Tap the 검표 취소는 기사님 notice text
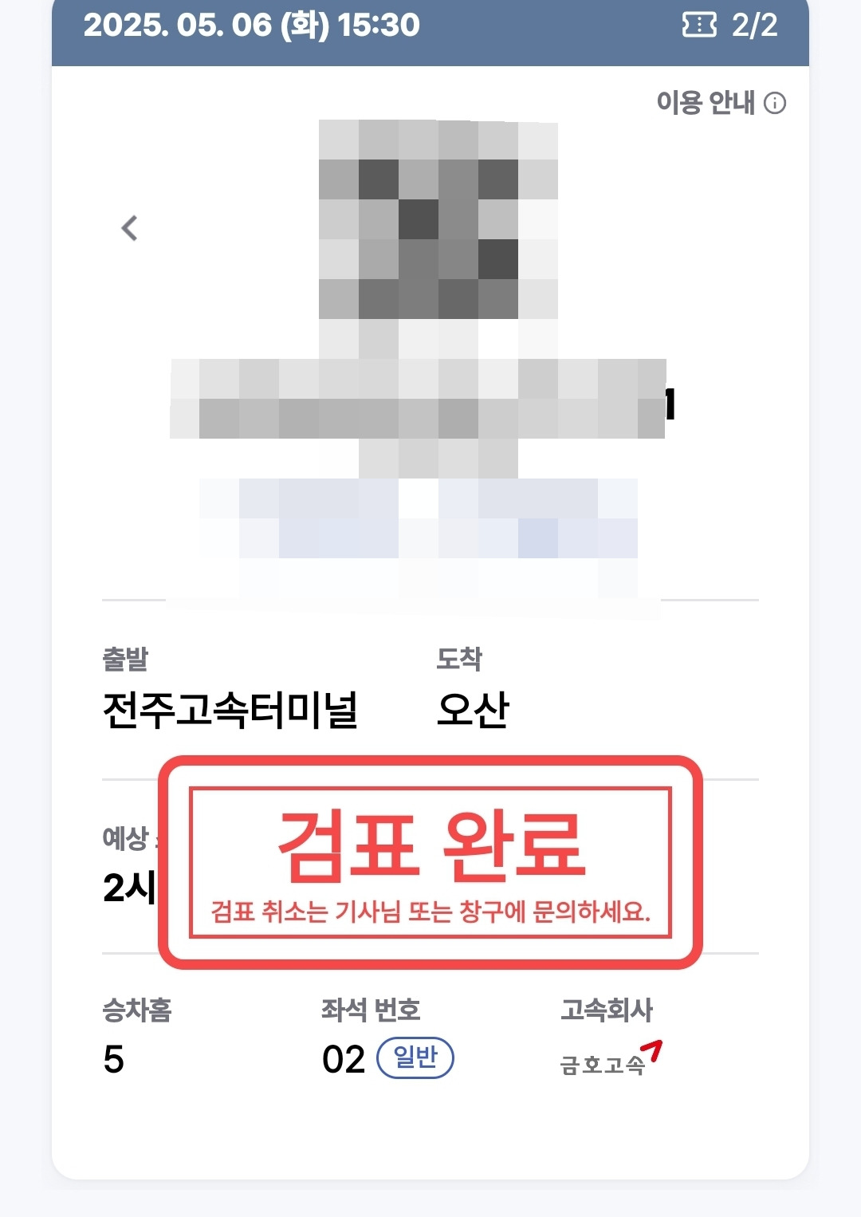The width and height of the screenshot is (861, 1217). [x=431, y=911]
